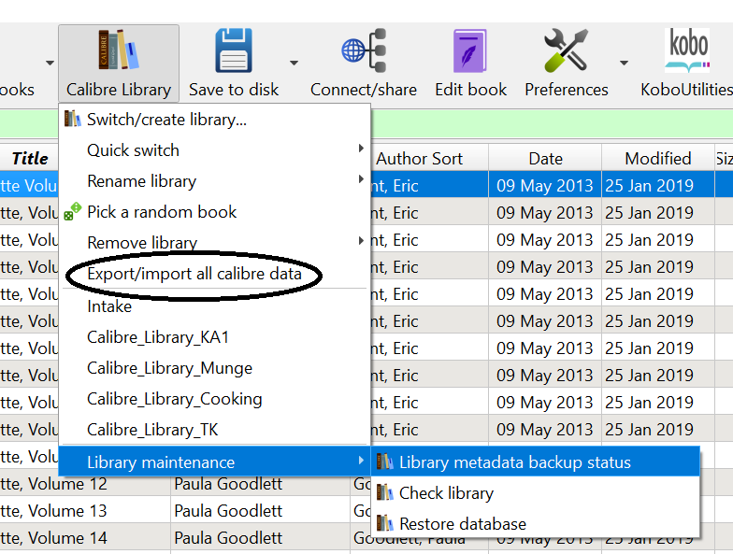Click the Save to disk icon

[234, 50]
